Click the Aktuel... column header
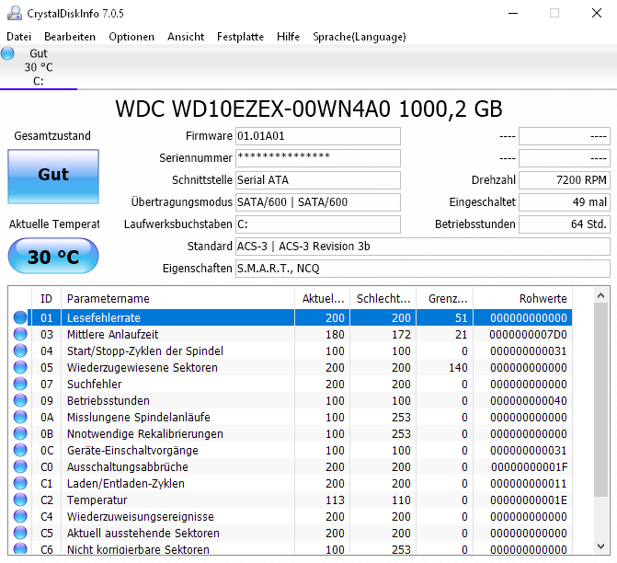This screenshot has height=563, width=617. coord(322,298)
